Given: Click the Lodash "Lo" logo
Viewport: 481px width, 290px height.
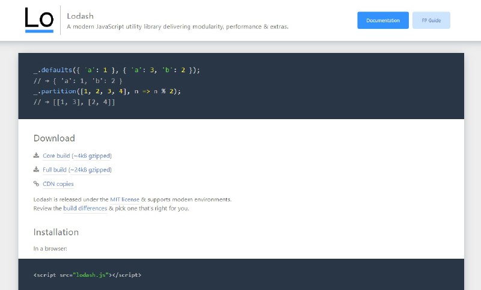Looking at the screenshot, I should pos(39,20).
